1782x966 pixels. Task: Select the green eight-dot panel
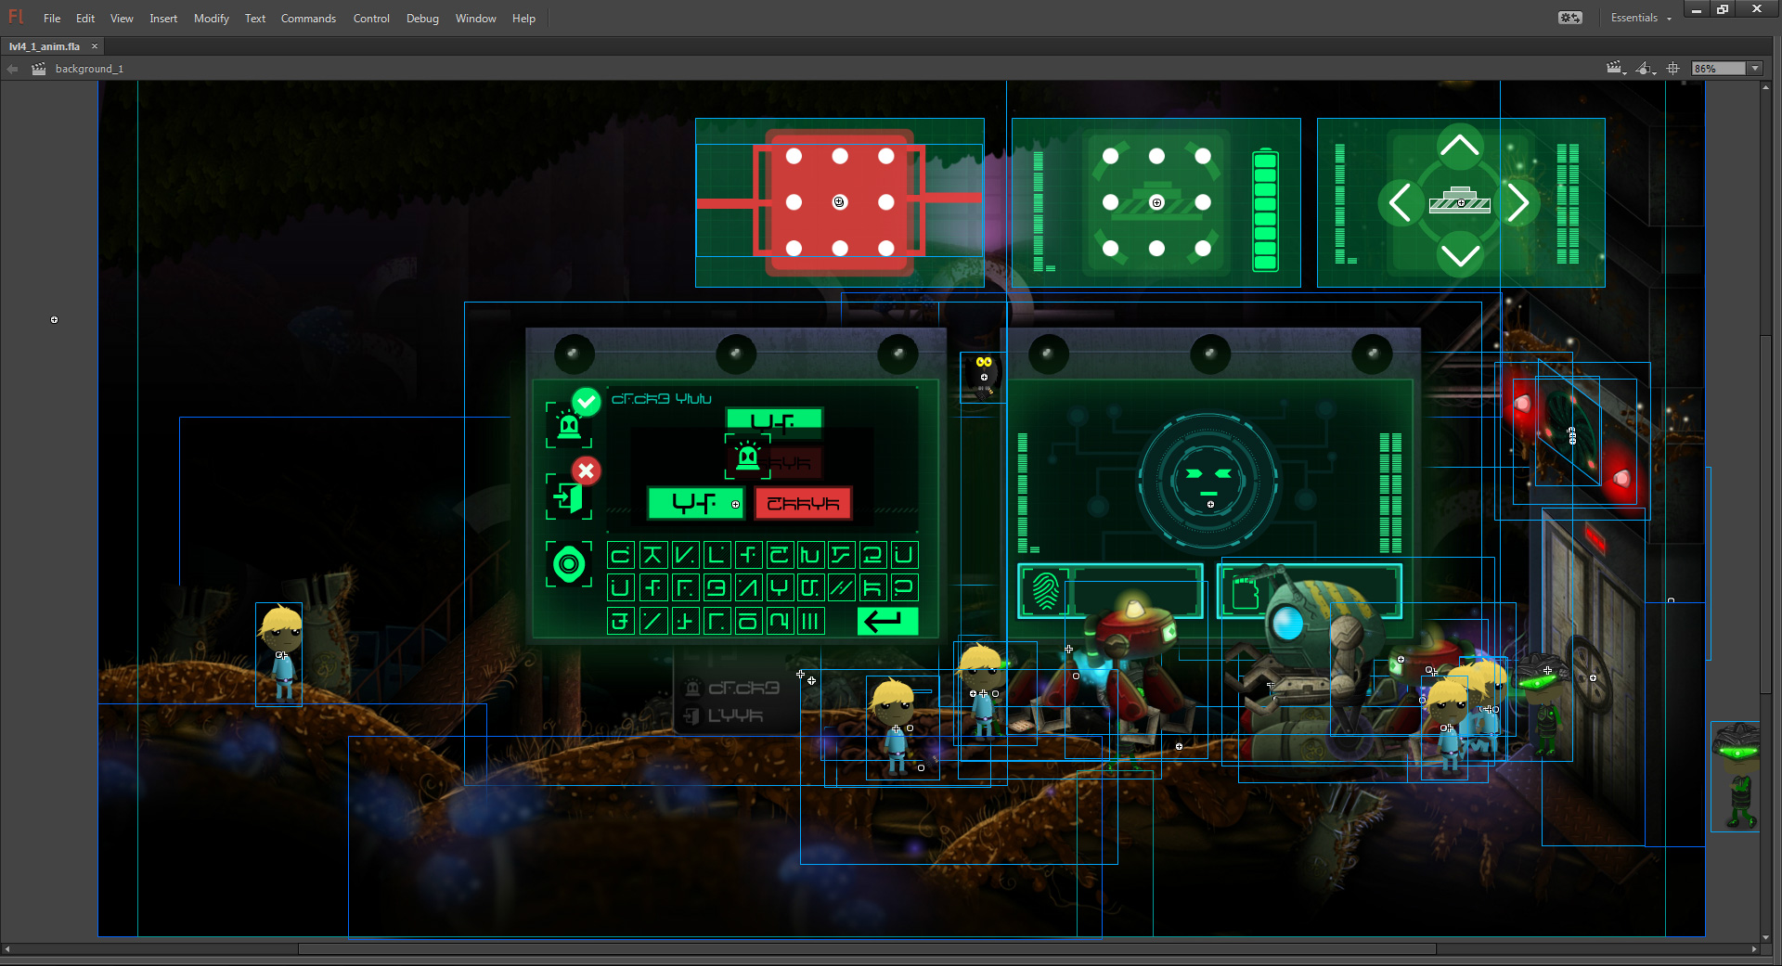[1156, 202]
